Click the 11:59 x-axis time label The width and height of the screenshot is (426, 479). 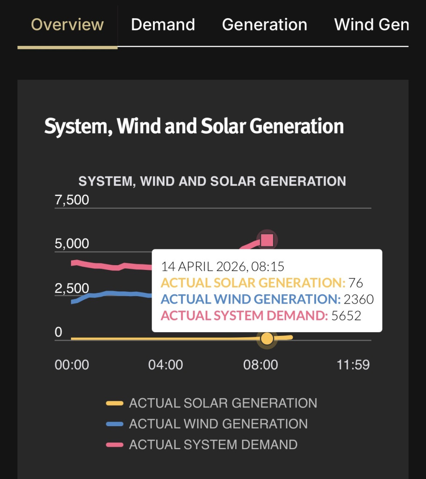353,365
